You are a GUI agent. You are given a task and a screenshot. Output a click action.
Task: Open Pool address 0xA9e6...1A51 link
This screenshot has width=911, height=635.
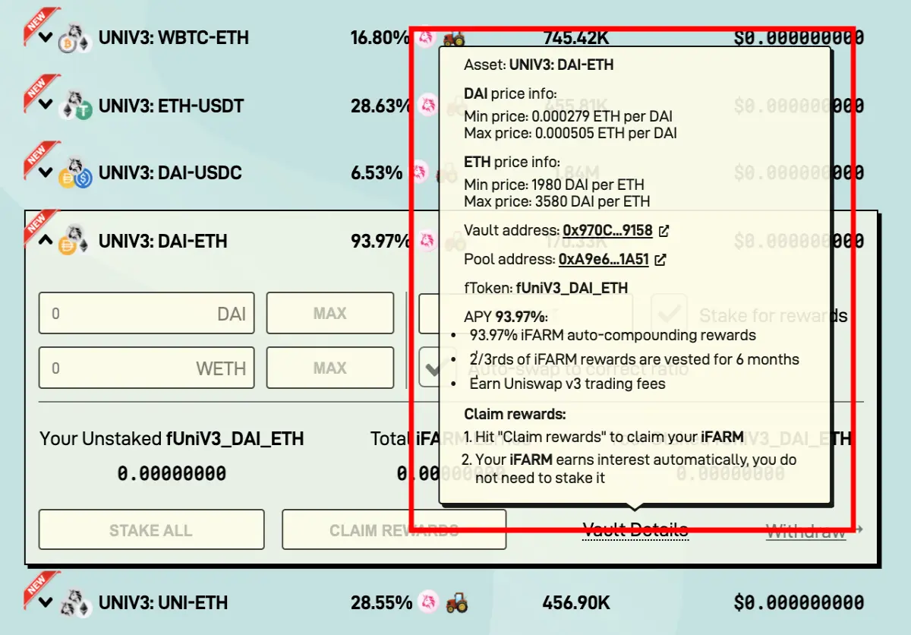click(x=604, y=259)
